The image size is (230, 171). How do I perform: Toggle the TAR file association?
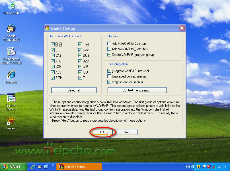click(x=80, y=44)
